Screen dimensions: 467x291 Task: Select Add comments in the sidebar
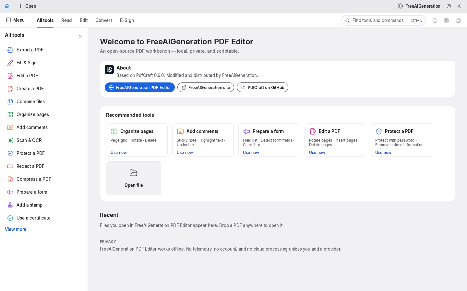tap(44, 127)
